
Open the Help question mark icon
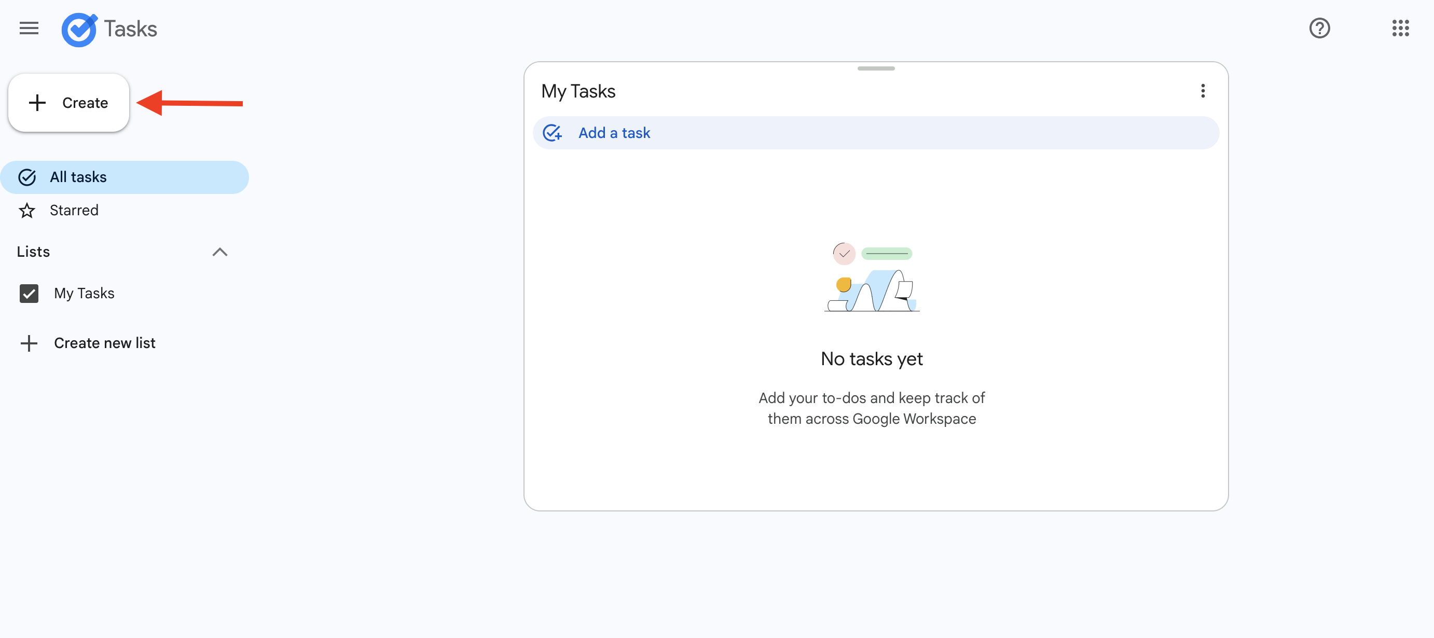[1319, 28]
